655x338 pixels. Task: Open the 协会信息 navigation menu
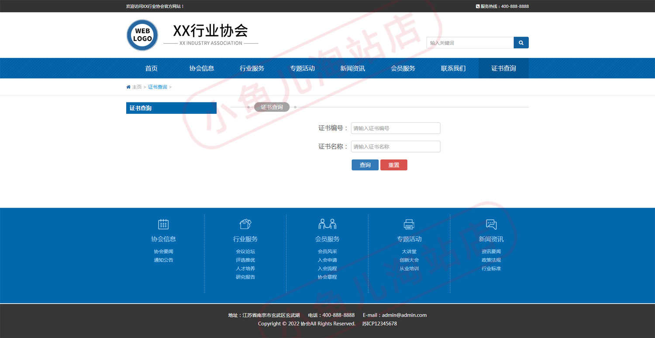coord(202,68)
